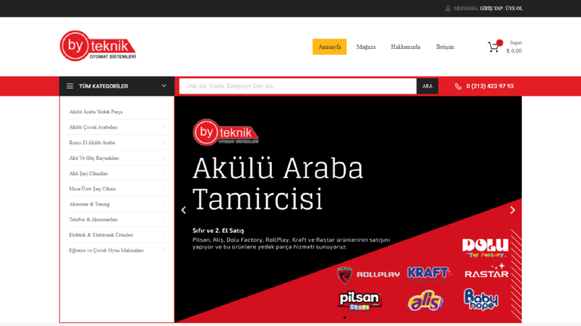This screenshot has height=326, width=581.
Task: Click the Dolu Toy Factory logo
Action: coord(485,248)
